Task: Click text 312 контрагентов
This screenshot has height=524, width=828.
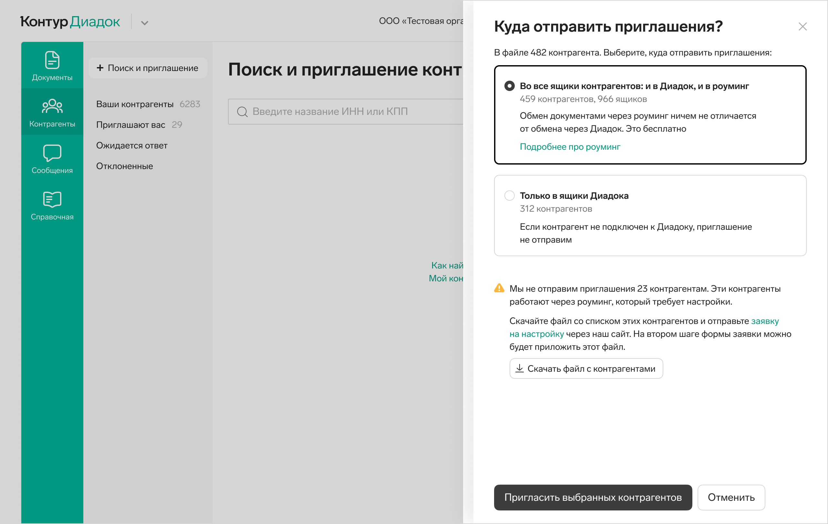Action: pyautogui.click(x=556, y=208)
